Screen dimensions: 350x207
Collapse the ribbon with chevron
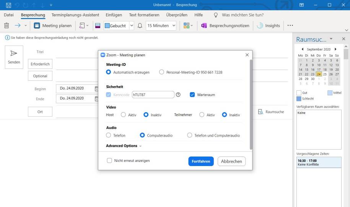pos(347,30)
